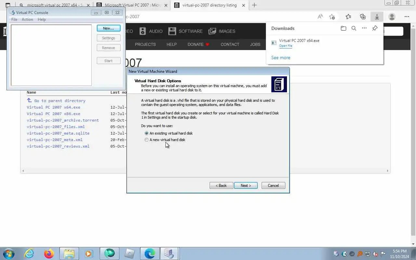This screenshot has width=416, height=260.
Task: Click the Software floppy disk icon on archive.org
Action: (172, 31)
